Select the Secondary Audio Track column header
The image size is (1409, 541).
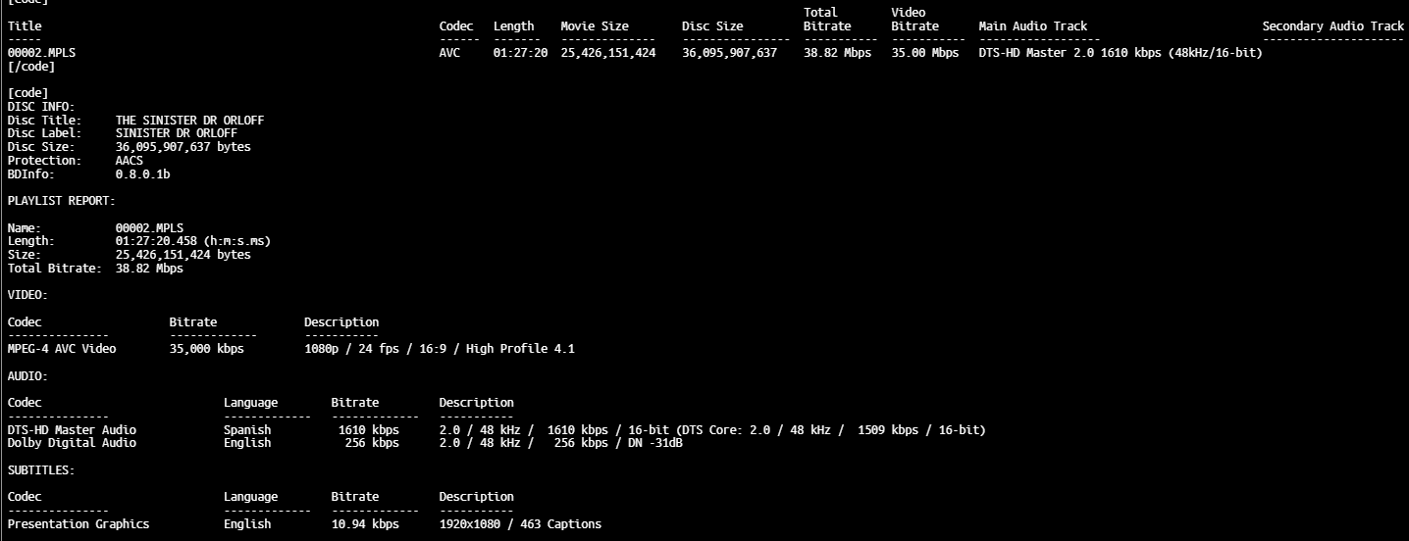point(1332,26)
